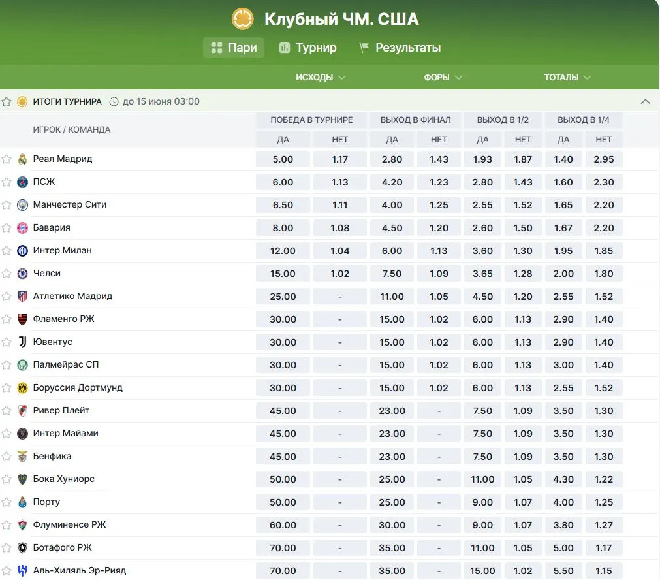Click the Аль-Хиляль Эр-Рияд team name
Image resolution: width=660 pixels, height=580 pixels.
pyautogui.click(x=80, y=571)
